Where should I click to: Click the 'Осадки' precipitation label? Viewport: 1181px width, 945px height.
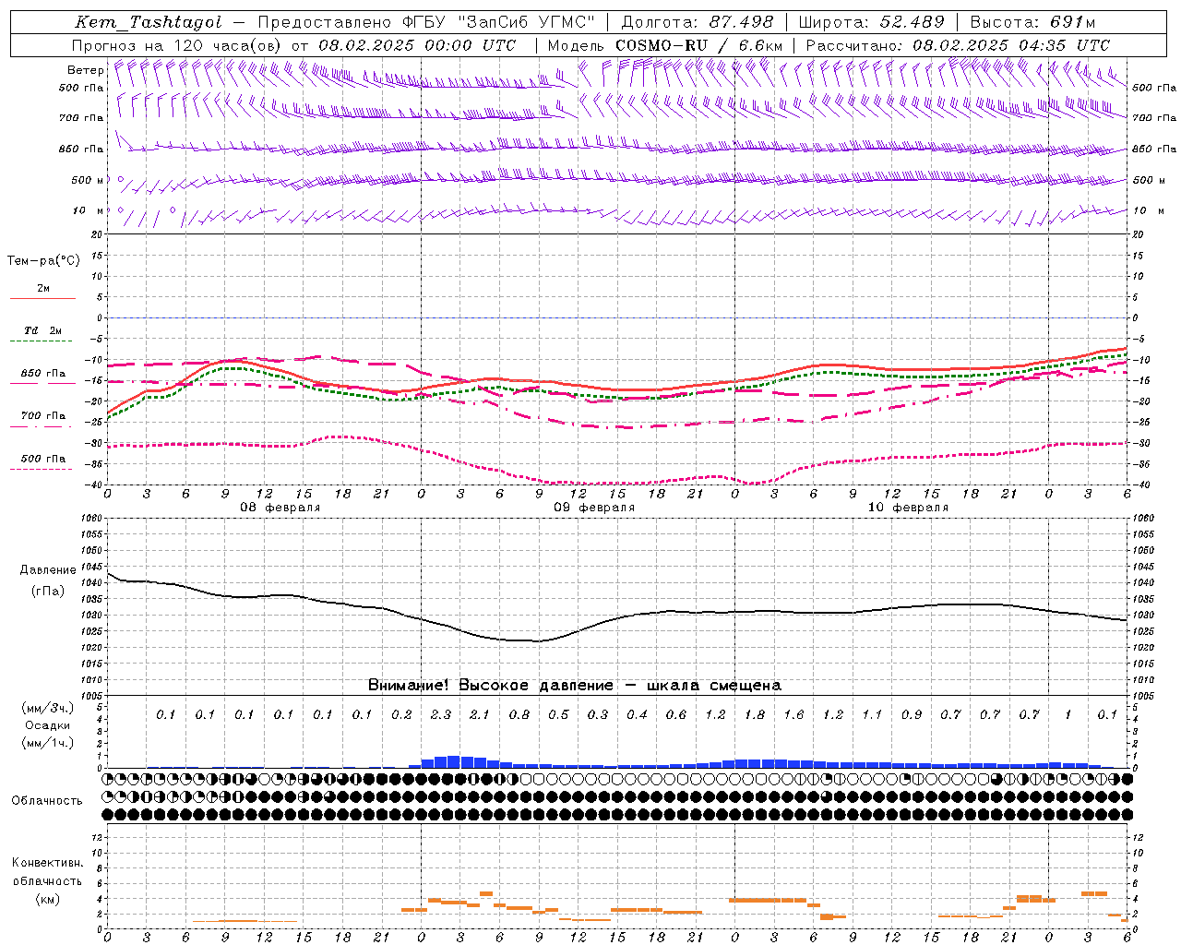(x=49, y=725)
